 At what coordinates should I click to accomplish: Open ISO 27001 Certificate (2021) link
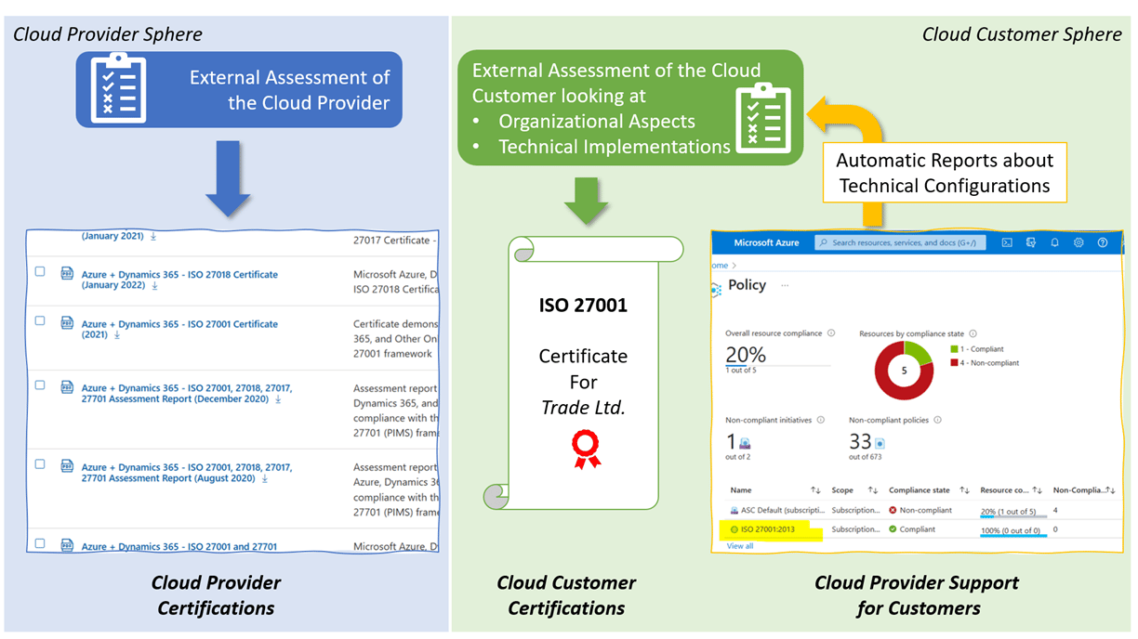point(179,329)
